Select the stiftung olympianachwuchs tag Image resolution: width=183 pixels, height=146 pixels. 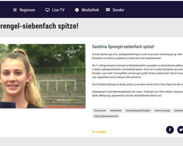click(106, 116)
